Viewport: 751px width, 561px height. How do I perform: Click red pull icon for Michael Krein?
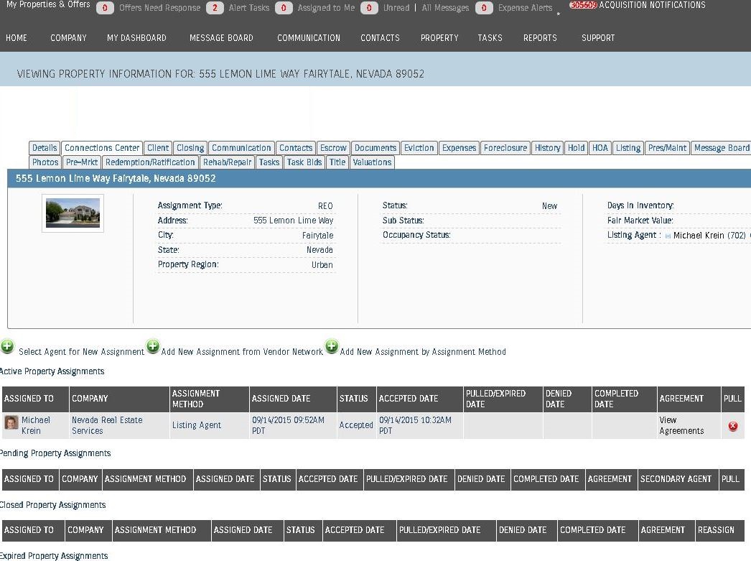(x=732, y=426)
